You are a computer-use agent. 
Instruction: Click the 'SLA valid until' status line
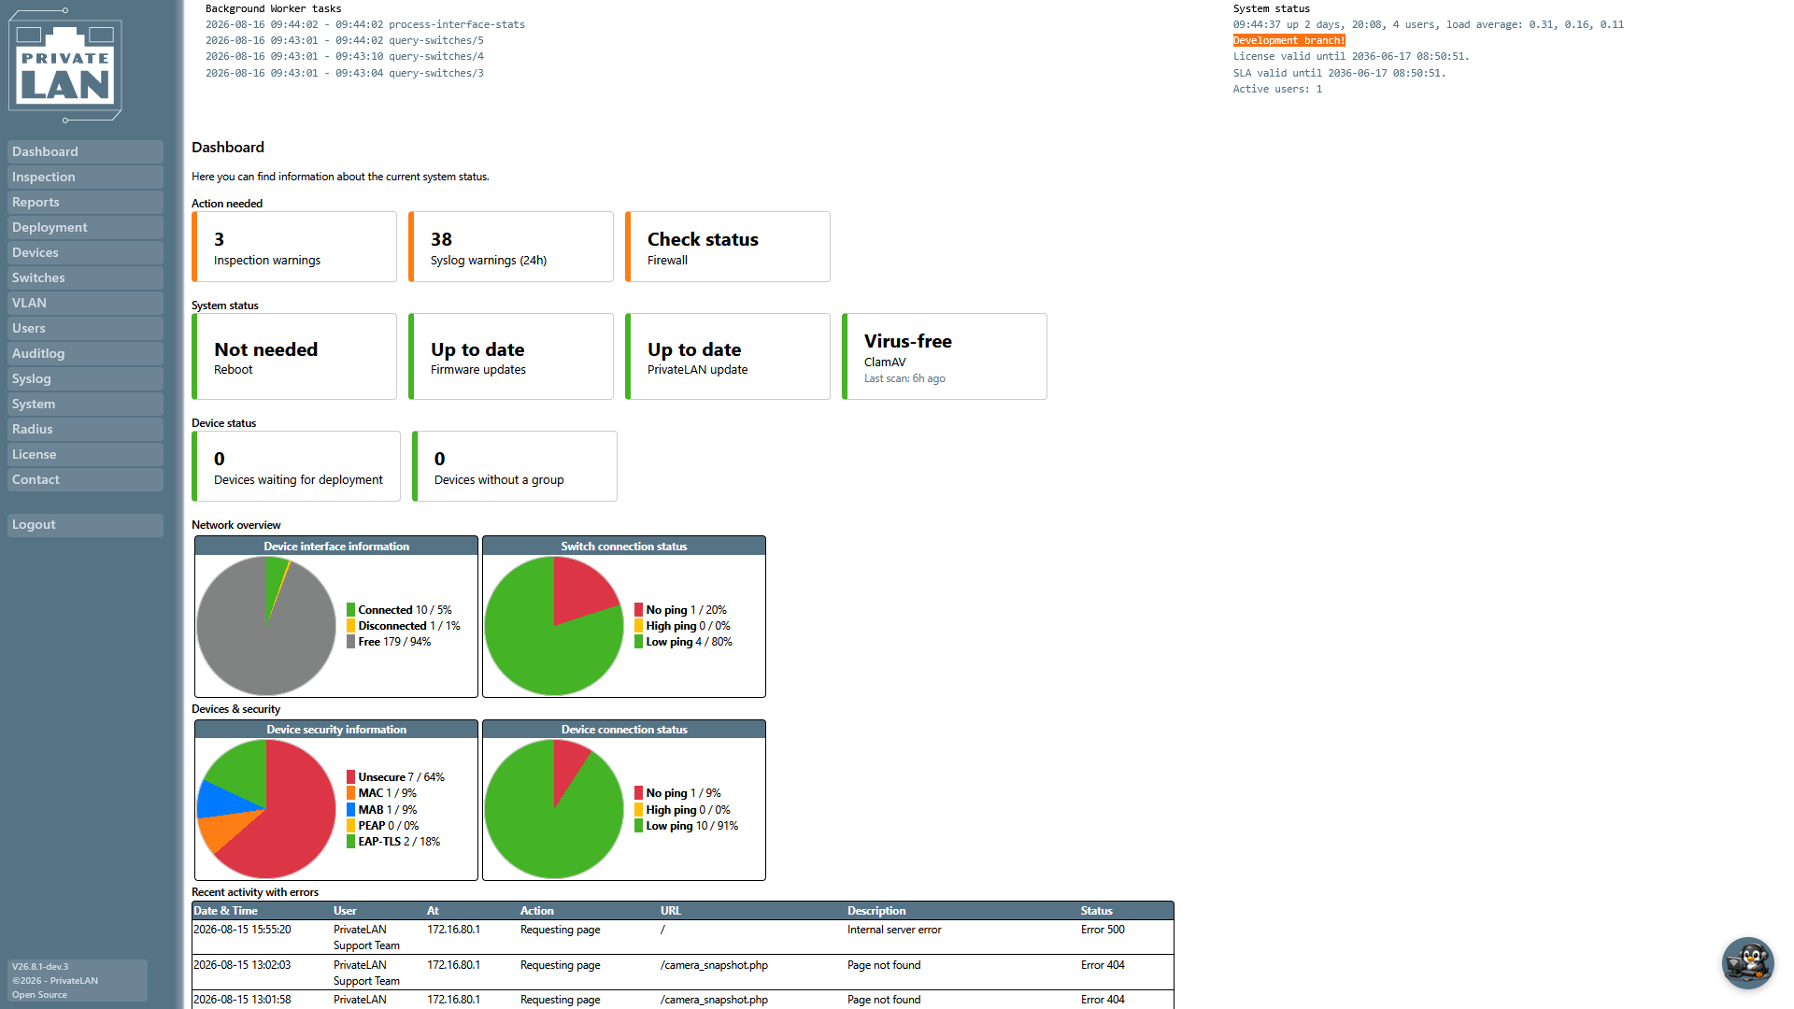pyautogui.click(x=1339, y=73)
